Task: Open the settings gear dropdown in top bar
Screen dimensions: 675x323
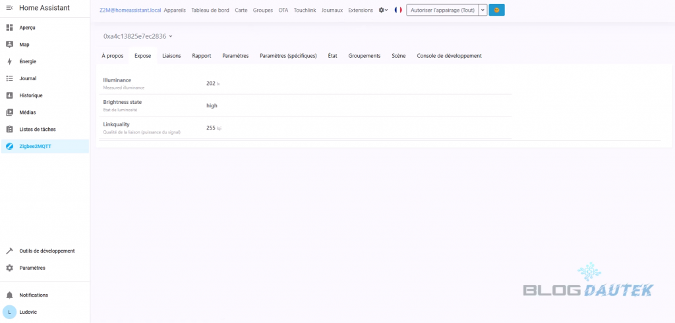Action: pyautogui.click(x=383, y=10)
